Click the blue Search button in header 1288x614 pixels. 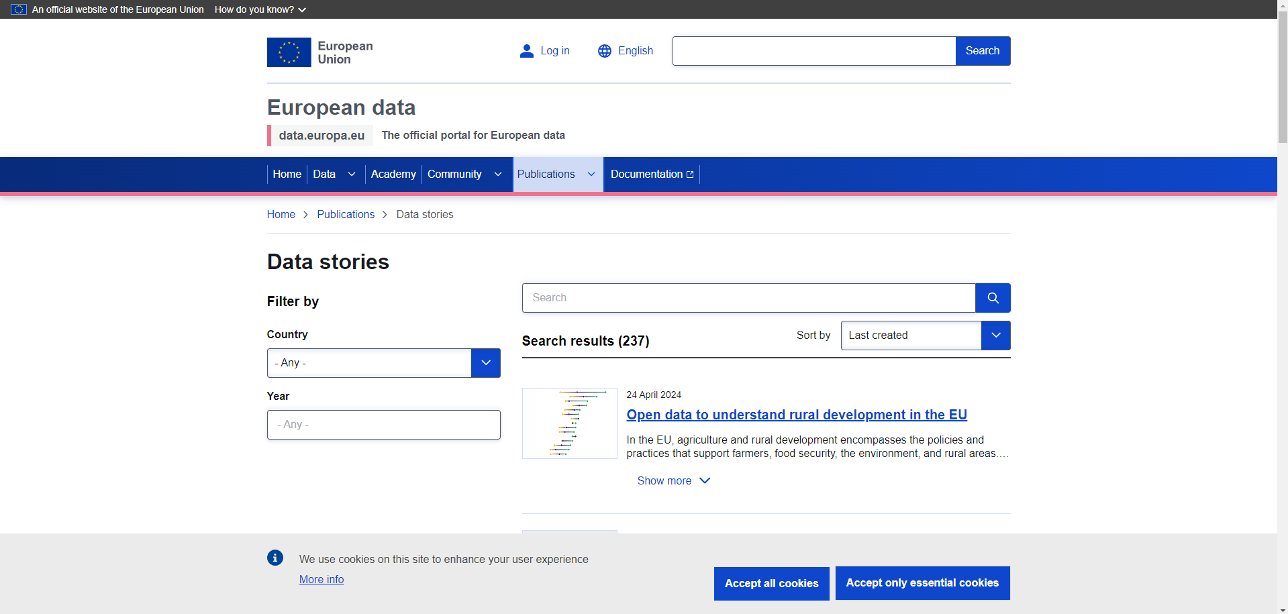tap(983, 51)
